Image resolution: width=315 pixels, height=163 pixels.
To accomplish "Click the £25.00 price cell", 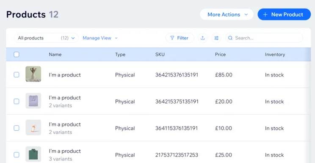I will tap(224, 155).
